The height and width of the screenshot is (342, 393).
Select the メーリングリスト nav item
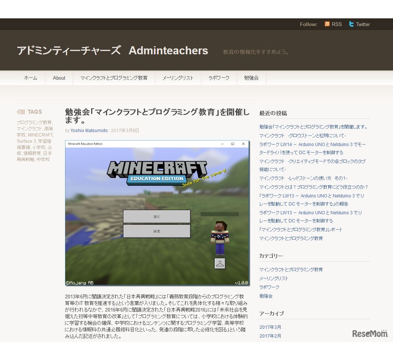click(x=178, y=78)
